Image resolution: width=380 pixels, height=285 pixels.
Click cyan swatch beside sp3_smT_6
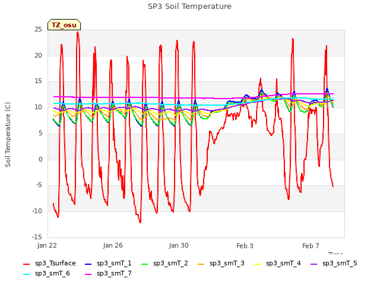point(26,274)
